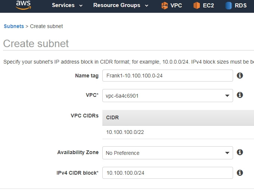
Task: Show info icon beside Availability Zone
Action: pos(240,152)
